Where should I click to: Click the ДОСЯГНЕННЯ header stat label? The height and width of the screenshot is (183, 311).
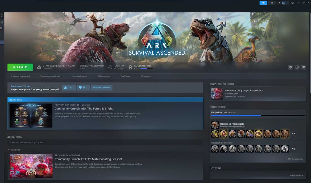(142, 66)
